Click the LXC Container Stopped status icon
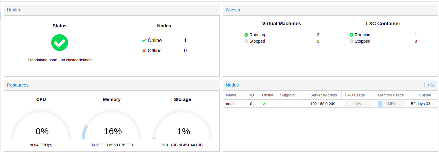439x152 pixels. (x=351, y=41)
